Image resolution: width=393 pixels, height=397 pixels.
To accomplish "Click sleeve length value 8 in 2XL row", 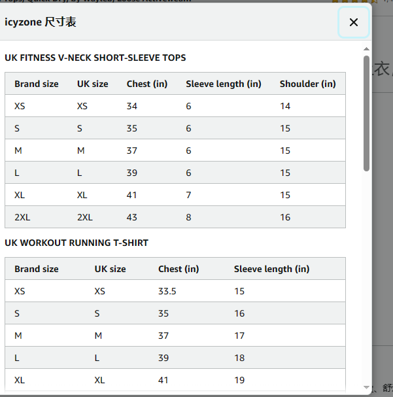I will point(188,217).
